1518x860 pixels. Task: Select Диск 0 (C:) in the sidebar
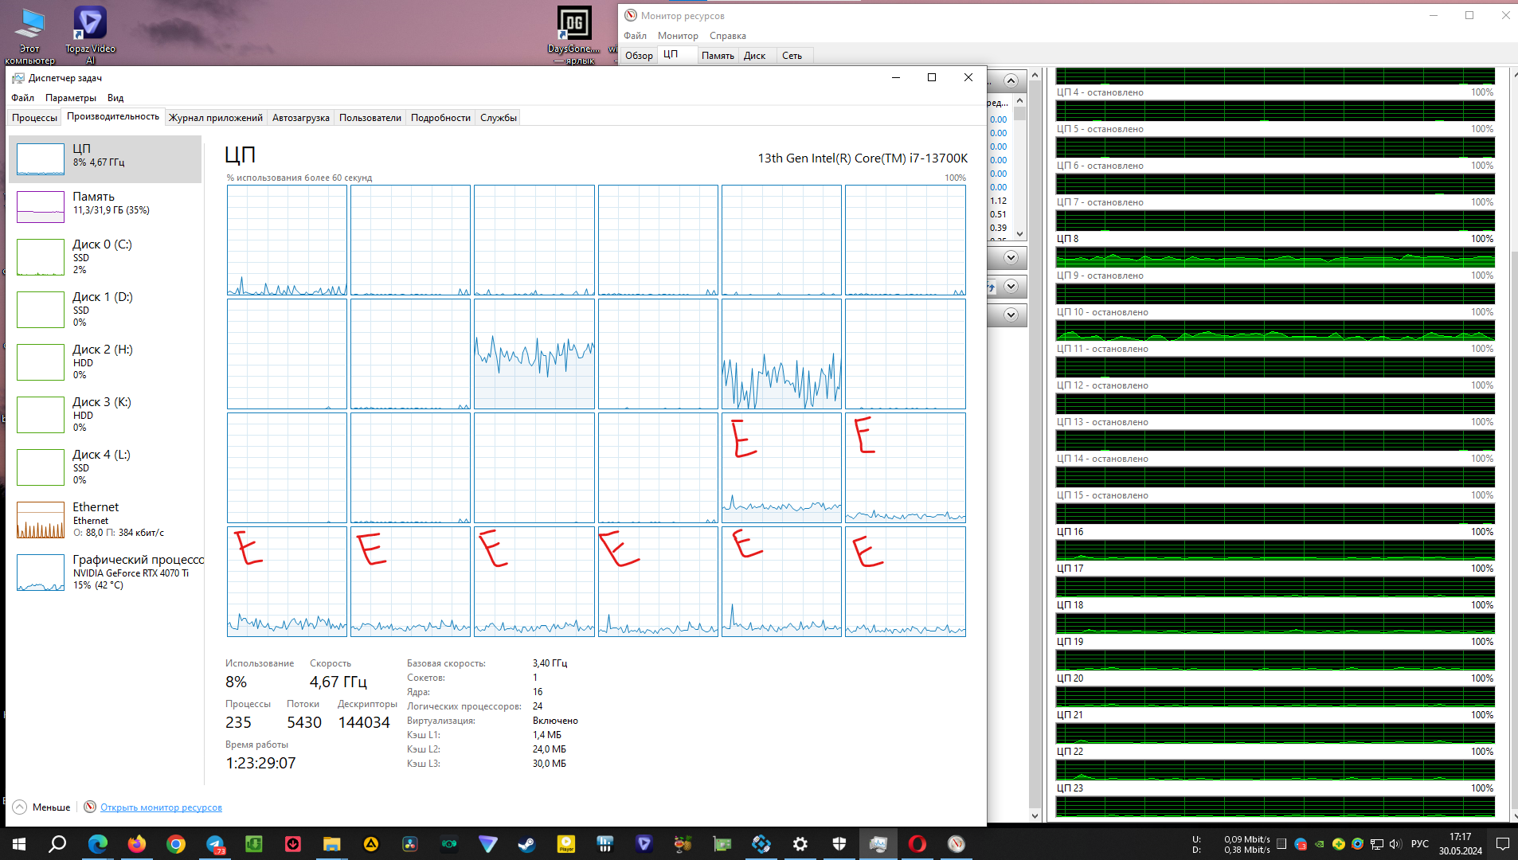pos(105,257)
